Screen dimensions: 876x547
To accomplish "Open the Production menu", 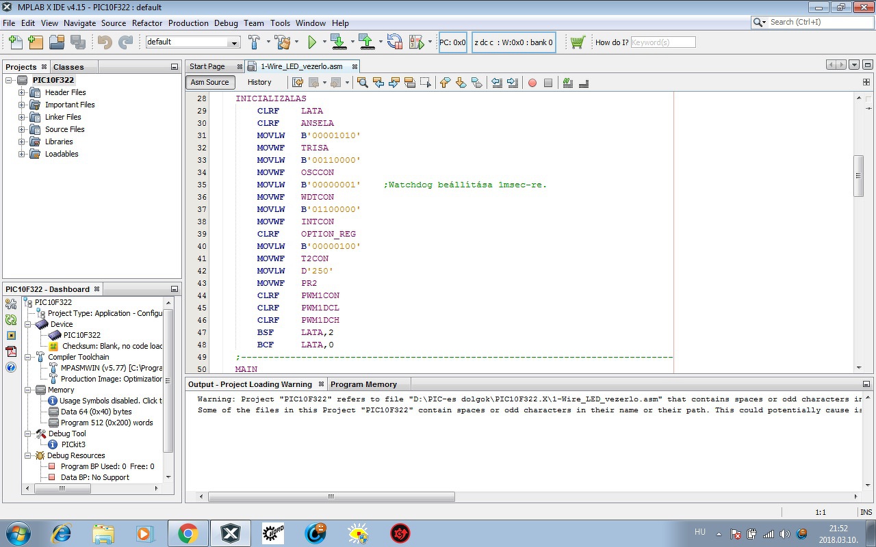I will point(188,23).
